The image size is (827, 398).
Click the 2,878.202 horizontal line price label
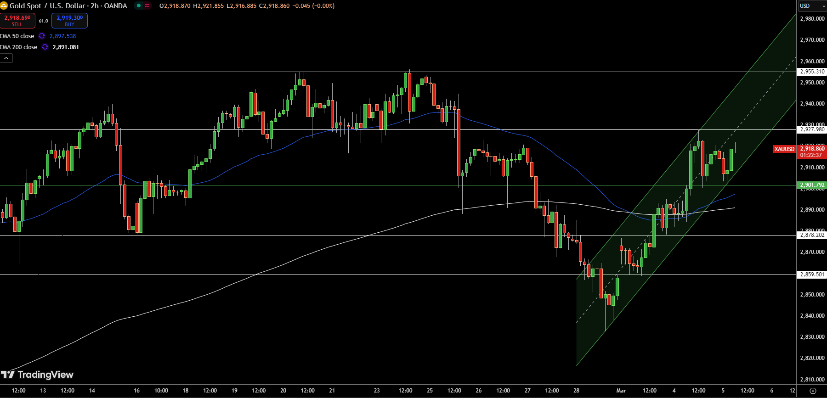pyautogui.click(x=812, y=235)
